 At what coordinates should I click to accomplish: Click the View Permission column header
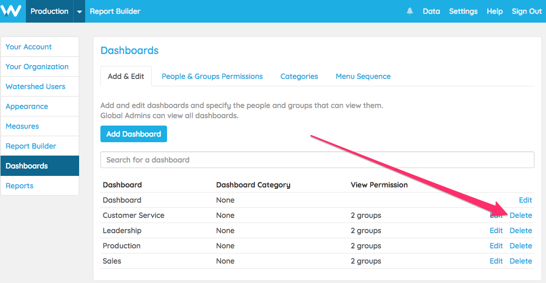coord(379,185)
